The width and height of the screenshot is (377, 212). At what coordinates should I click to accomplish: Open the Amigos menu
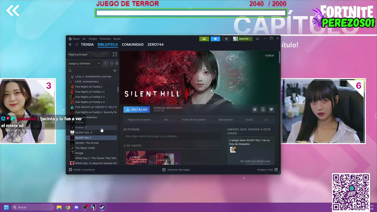(x=93, y=39)
